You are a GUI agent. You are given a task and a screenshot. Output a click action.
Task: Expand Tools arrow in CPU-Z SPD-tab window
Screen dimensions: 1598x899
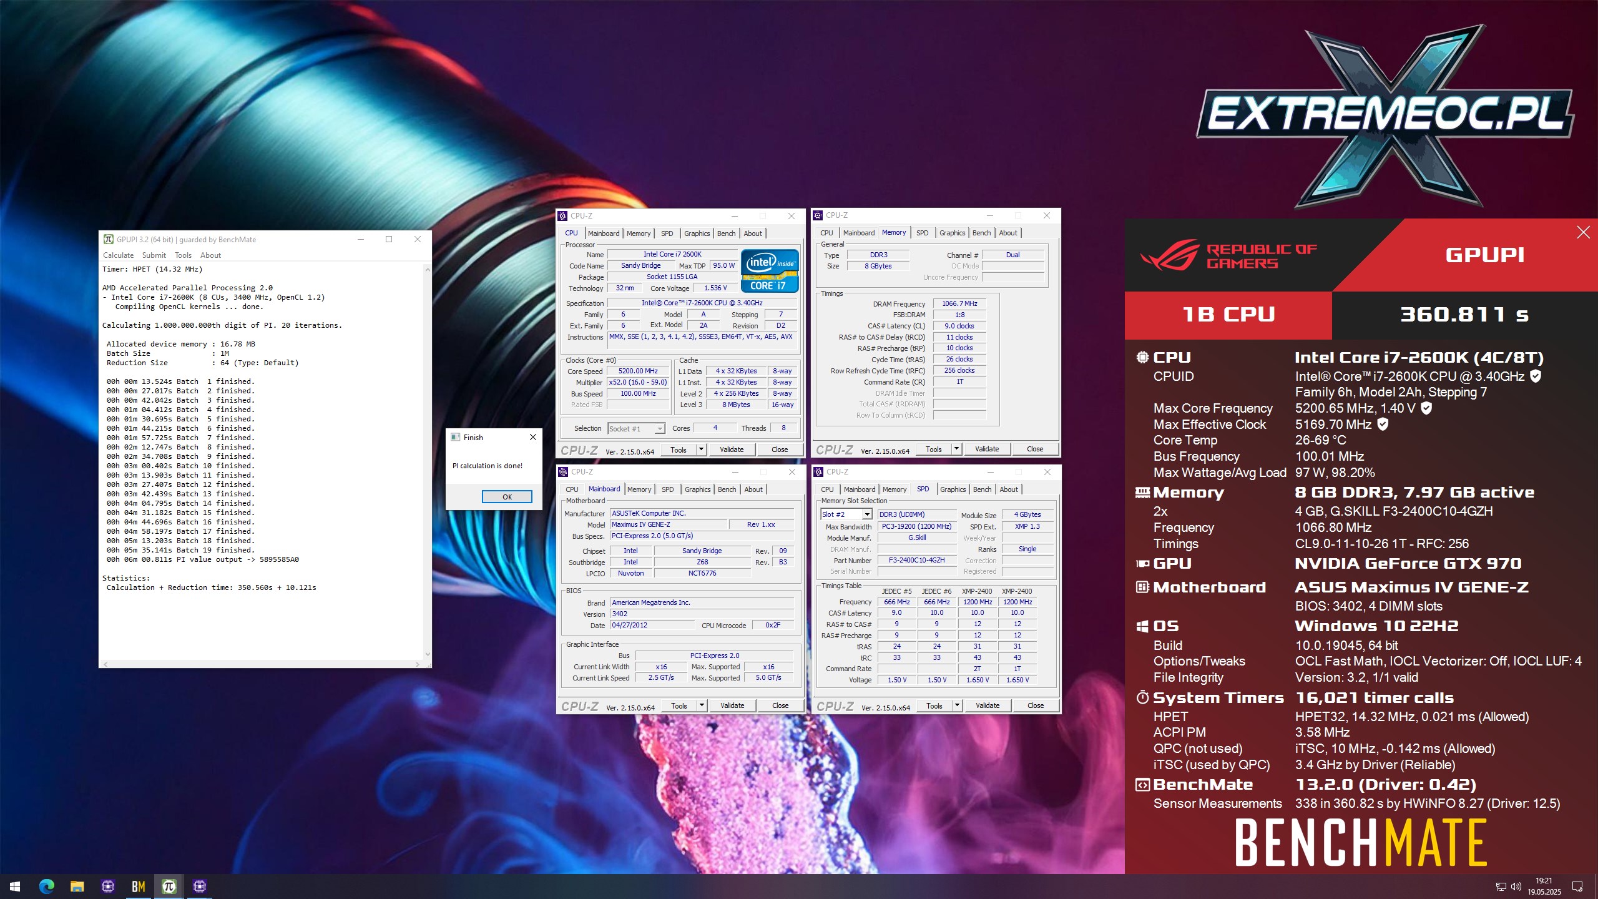coord(957,705)
